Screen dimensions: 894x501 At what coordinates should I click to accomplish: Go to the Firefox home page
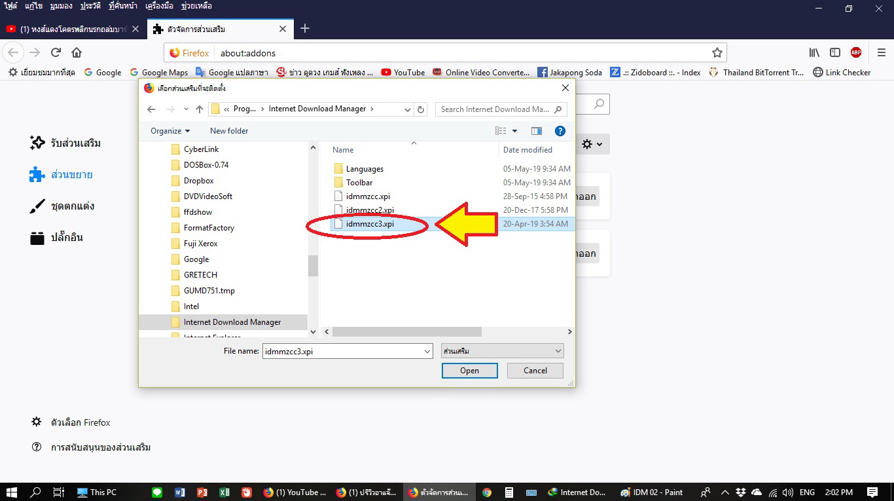click(77, 52)
